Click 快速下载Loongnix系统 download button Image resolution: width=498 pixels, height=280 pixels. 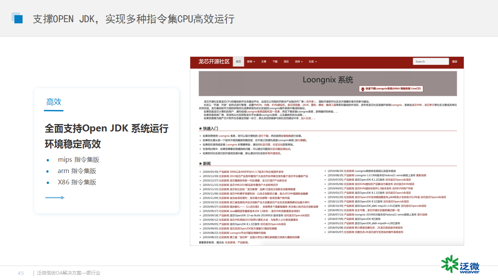(x=391, y=89)
